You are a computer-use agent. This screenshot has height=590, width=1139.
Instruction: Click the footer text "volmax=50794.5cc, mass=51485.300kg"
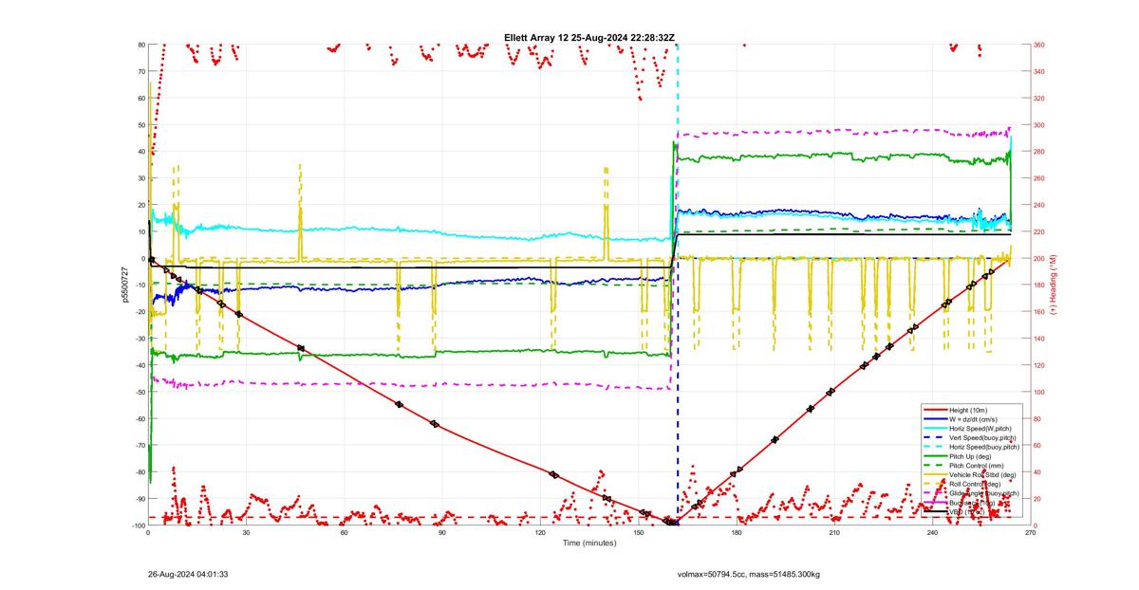(x=749, y=574)
